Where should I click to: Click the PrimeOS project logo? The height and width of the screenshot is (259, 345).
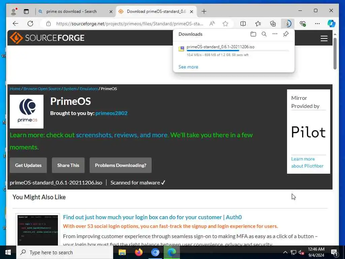27,112
